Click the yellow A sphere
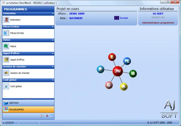 pos(124,87)
